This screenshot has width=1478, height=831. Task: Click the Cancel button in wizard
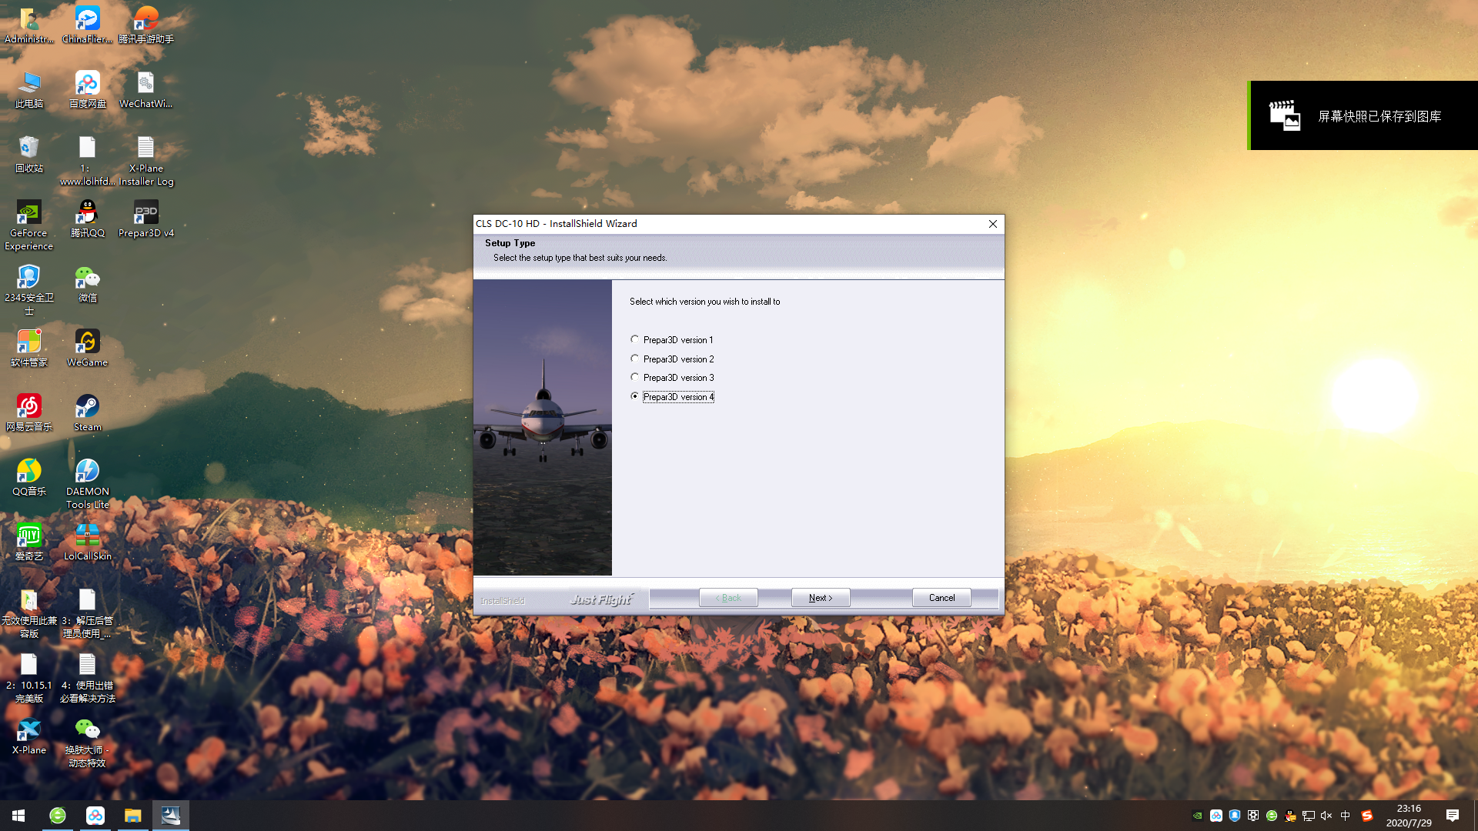[x=941, y=598]
